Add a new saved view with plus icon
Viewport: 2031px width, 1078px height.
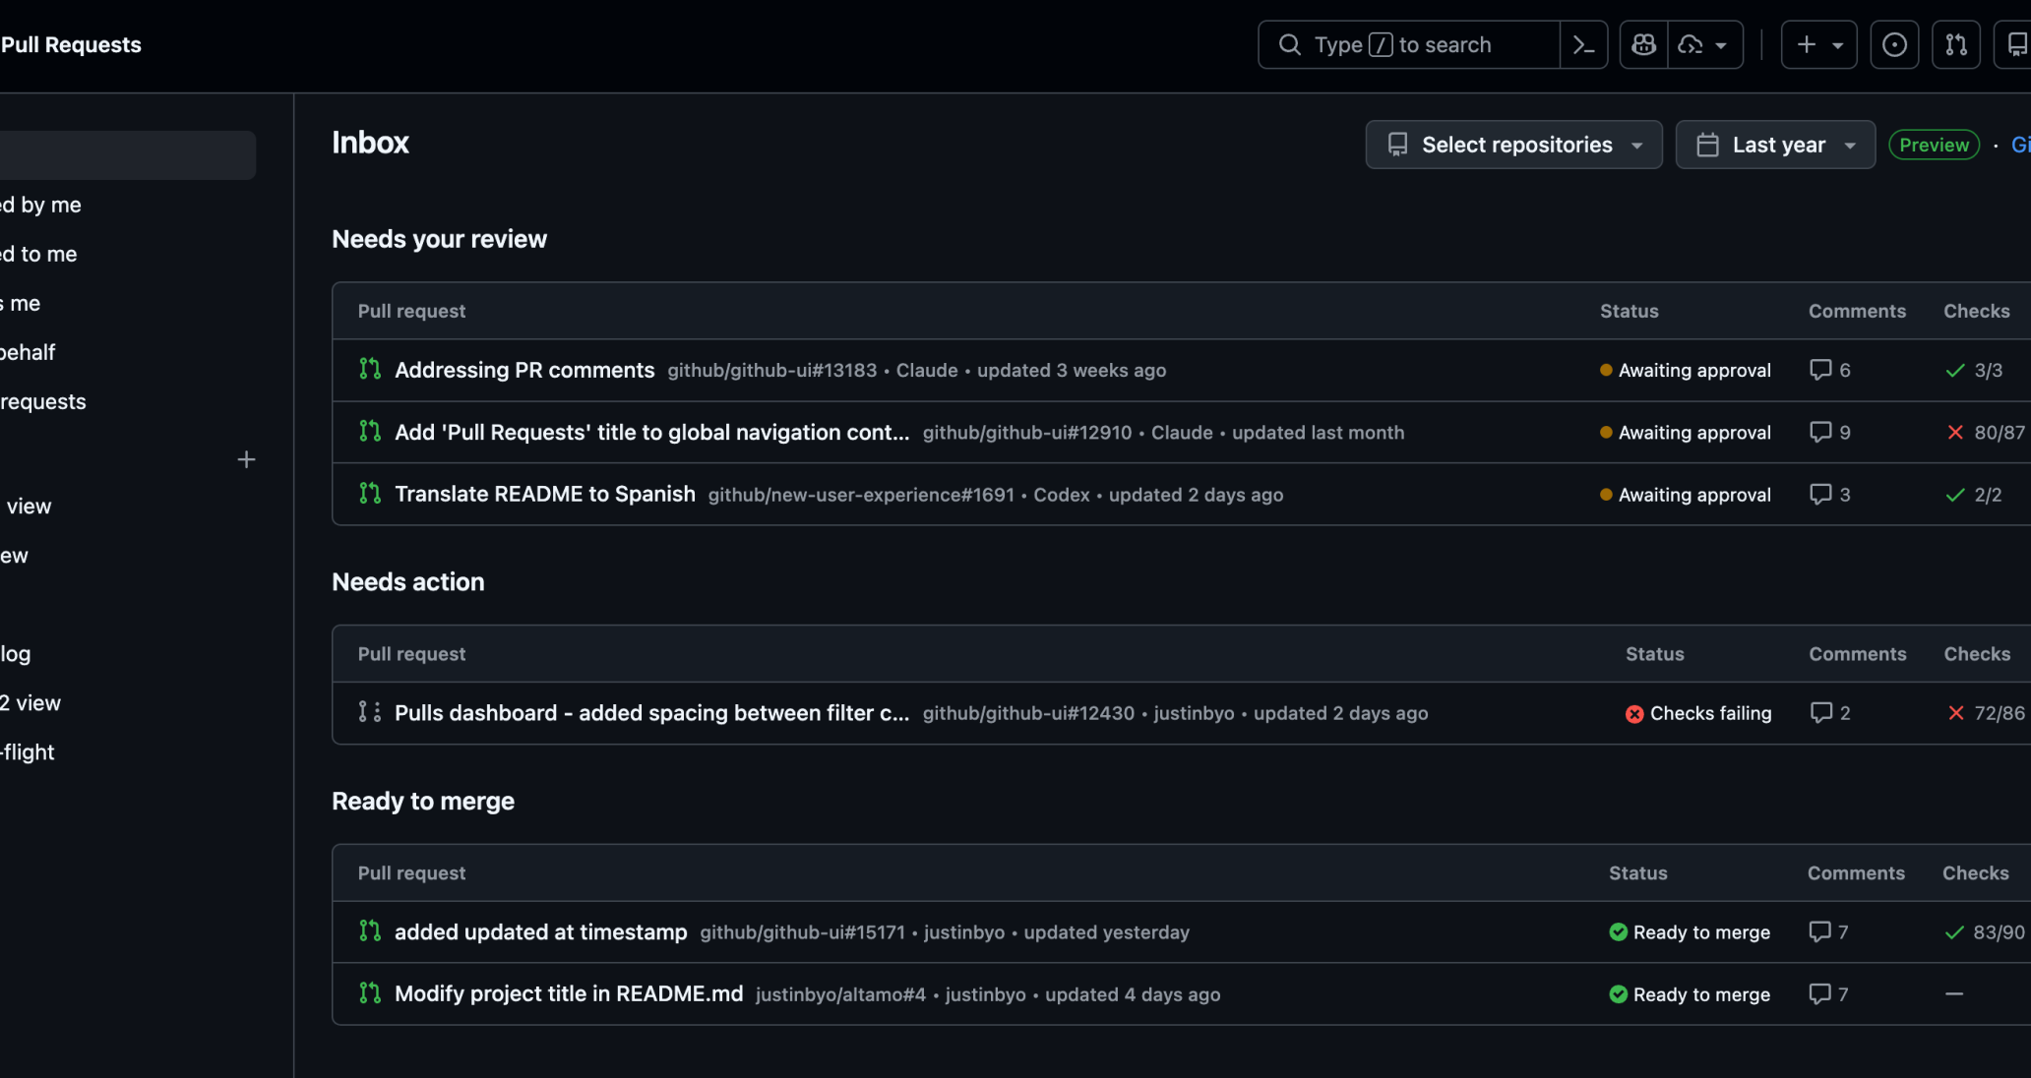pyautogui.click(x=246, y=459)
